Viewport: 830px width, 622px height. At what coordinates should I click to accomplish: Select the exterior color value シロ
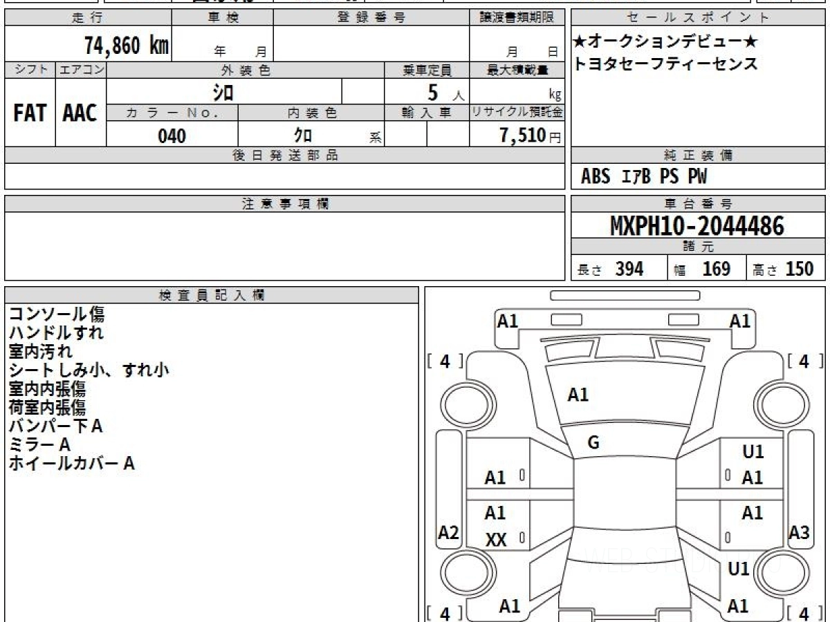coord(223,91)
